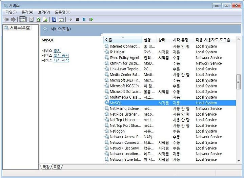Click gear icon of Multimedia Class row
This screenshot has height=178, width=244.
pyautogui.click(x=107, y=97)
